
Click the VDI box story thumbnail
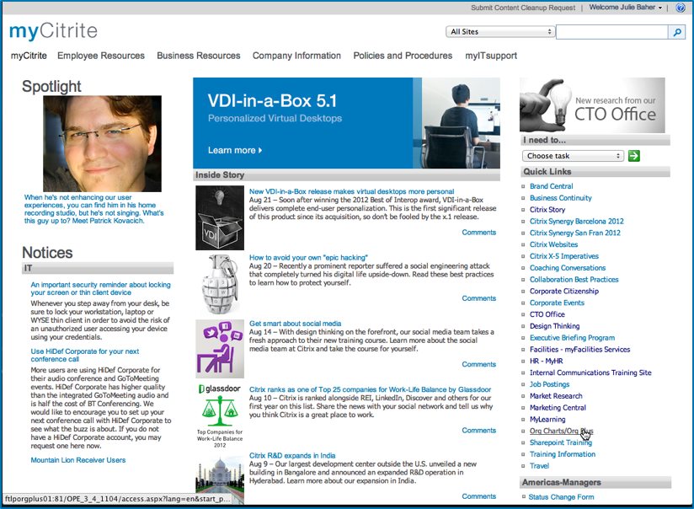pos(220,218)
